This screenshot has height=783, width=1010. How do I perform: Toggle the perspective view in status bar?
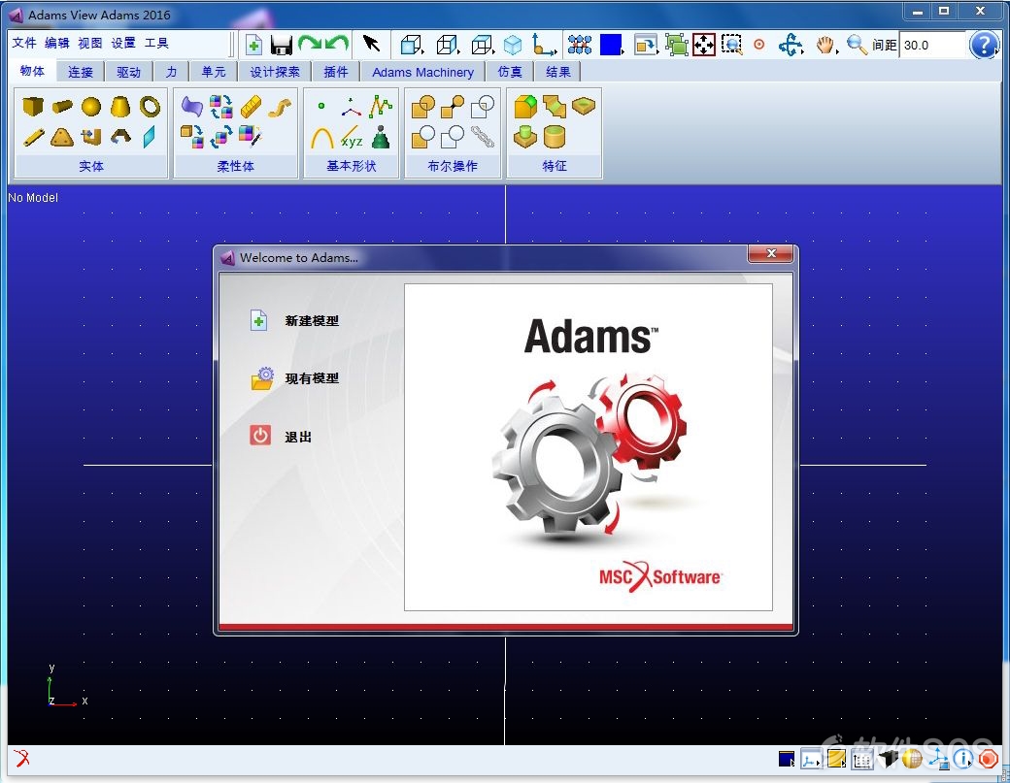[888, 759]
